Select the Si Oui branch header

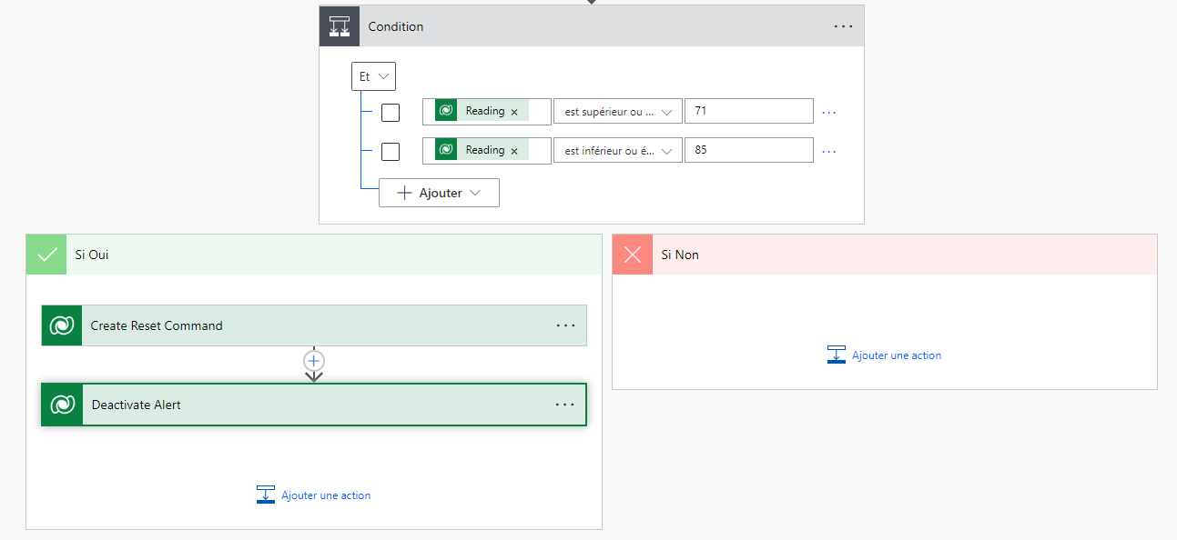(x=314, y=255)
